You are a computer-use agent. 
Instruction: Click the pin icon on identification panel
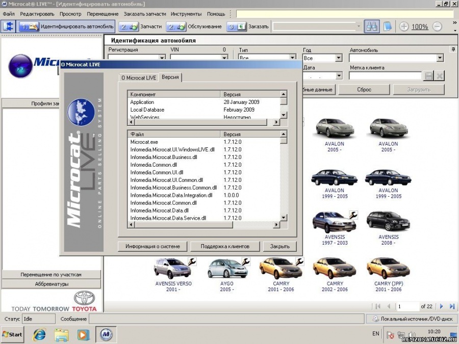pyautogui.click(x=453, y=49)
